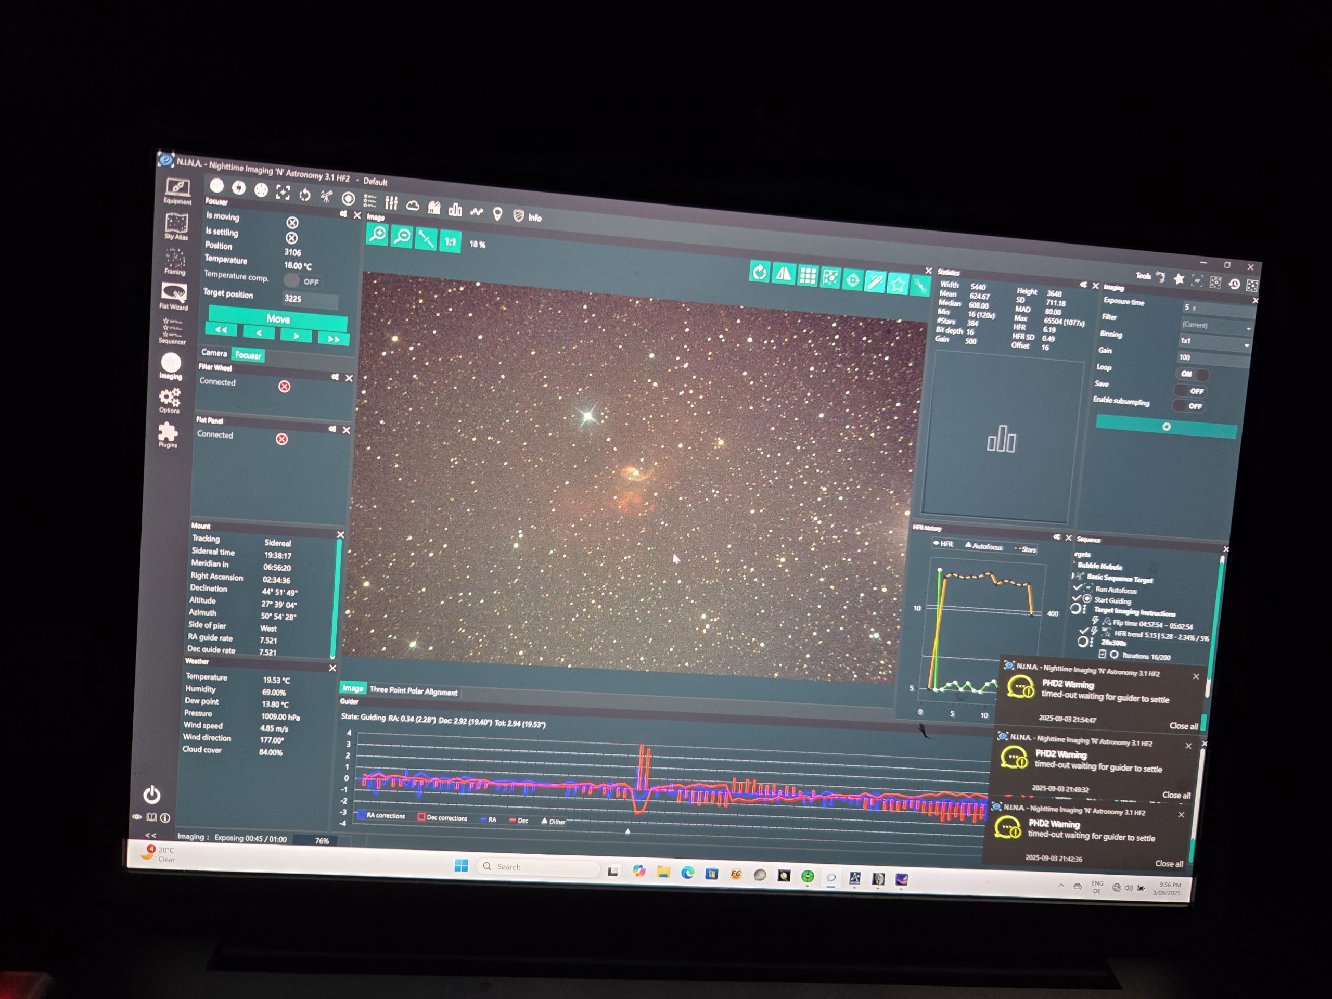
Task: Click the zoom in magnifier icon
Action: pos(378,234)
